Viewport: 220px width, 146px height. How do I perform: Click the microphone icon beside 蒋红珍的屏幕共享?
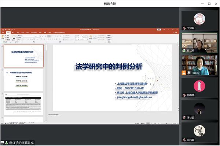[6, 142]
